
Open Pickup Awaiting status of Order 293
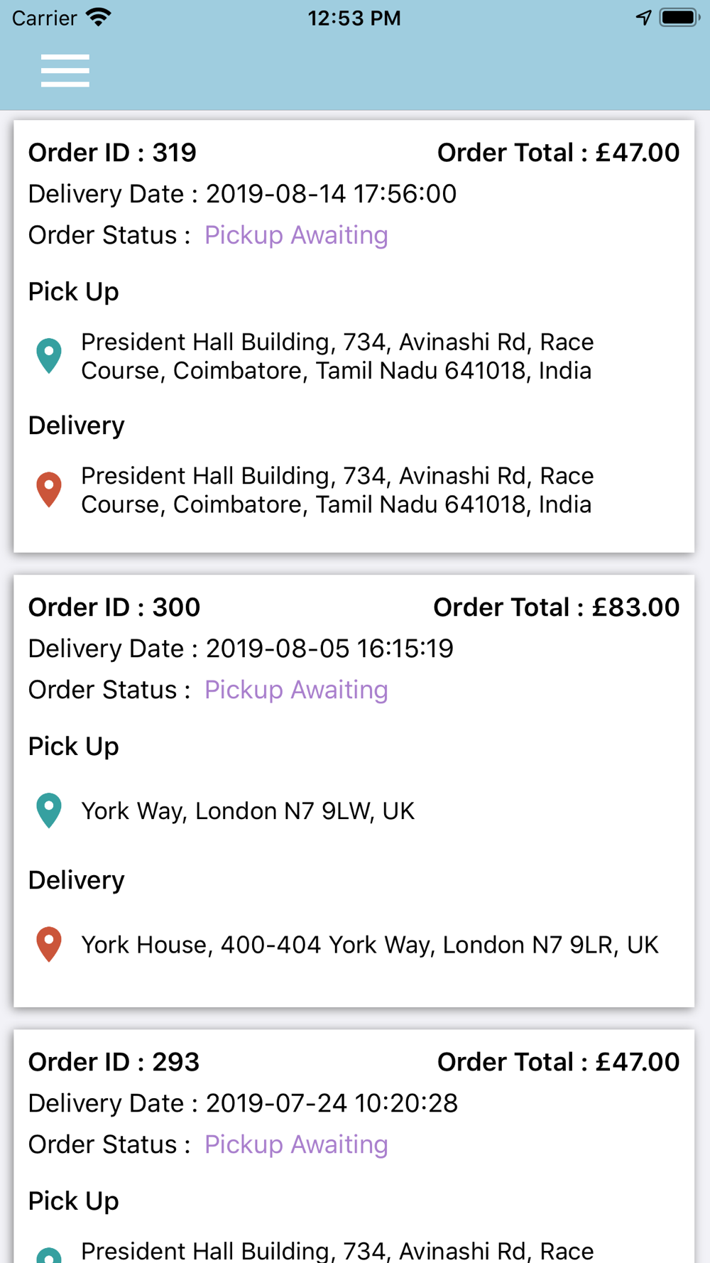[296, 1144]
